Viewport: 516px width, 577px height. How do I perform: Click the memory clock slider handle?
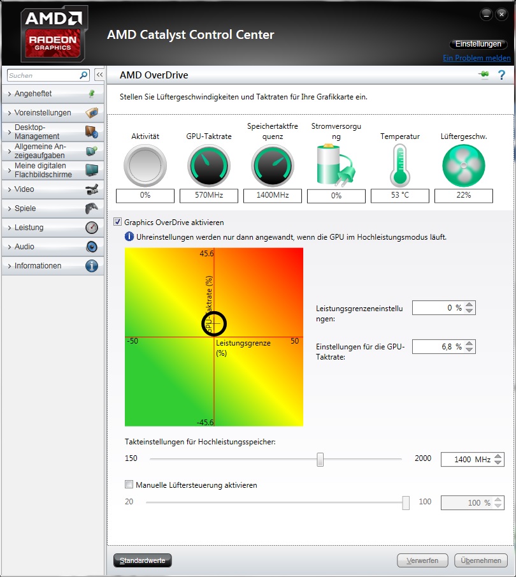pos(320,459)
